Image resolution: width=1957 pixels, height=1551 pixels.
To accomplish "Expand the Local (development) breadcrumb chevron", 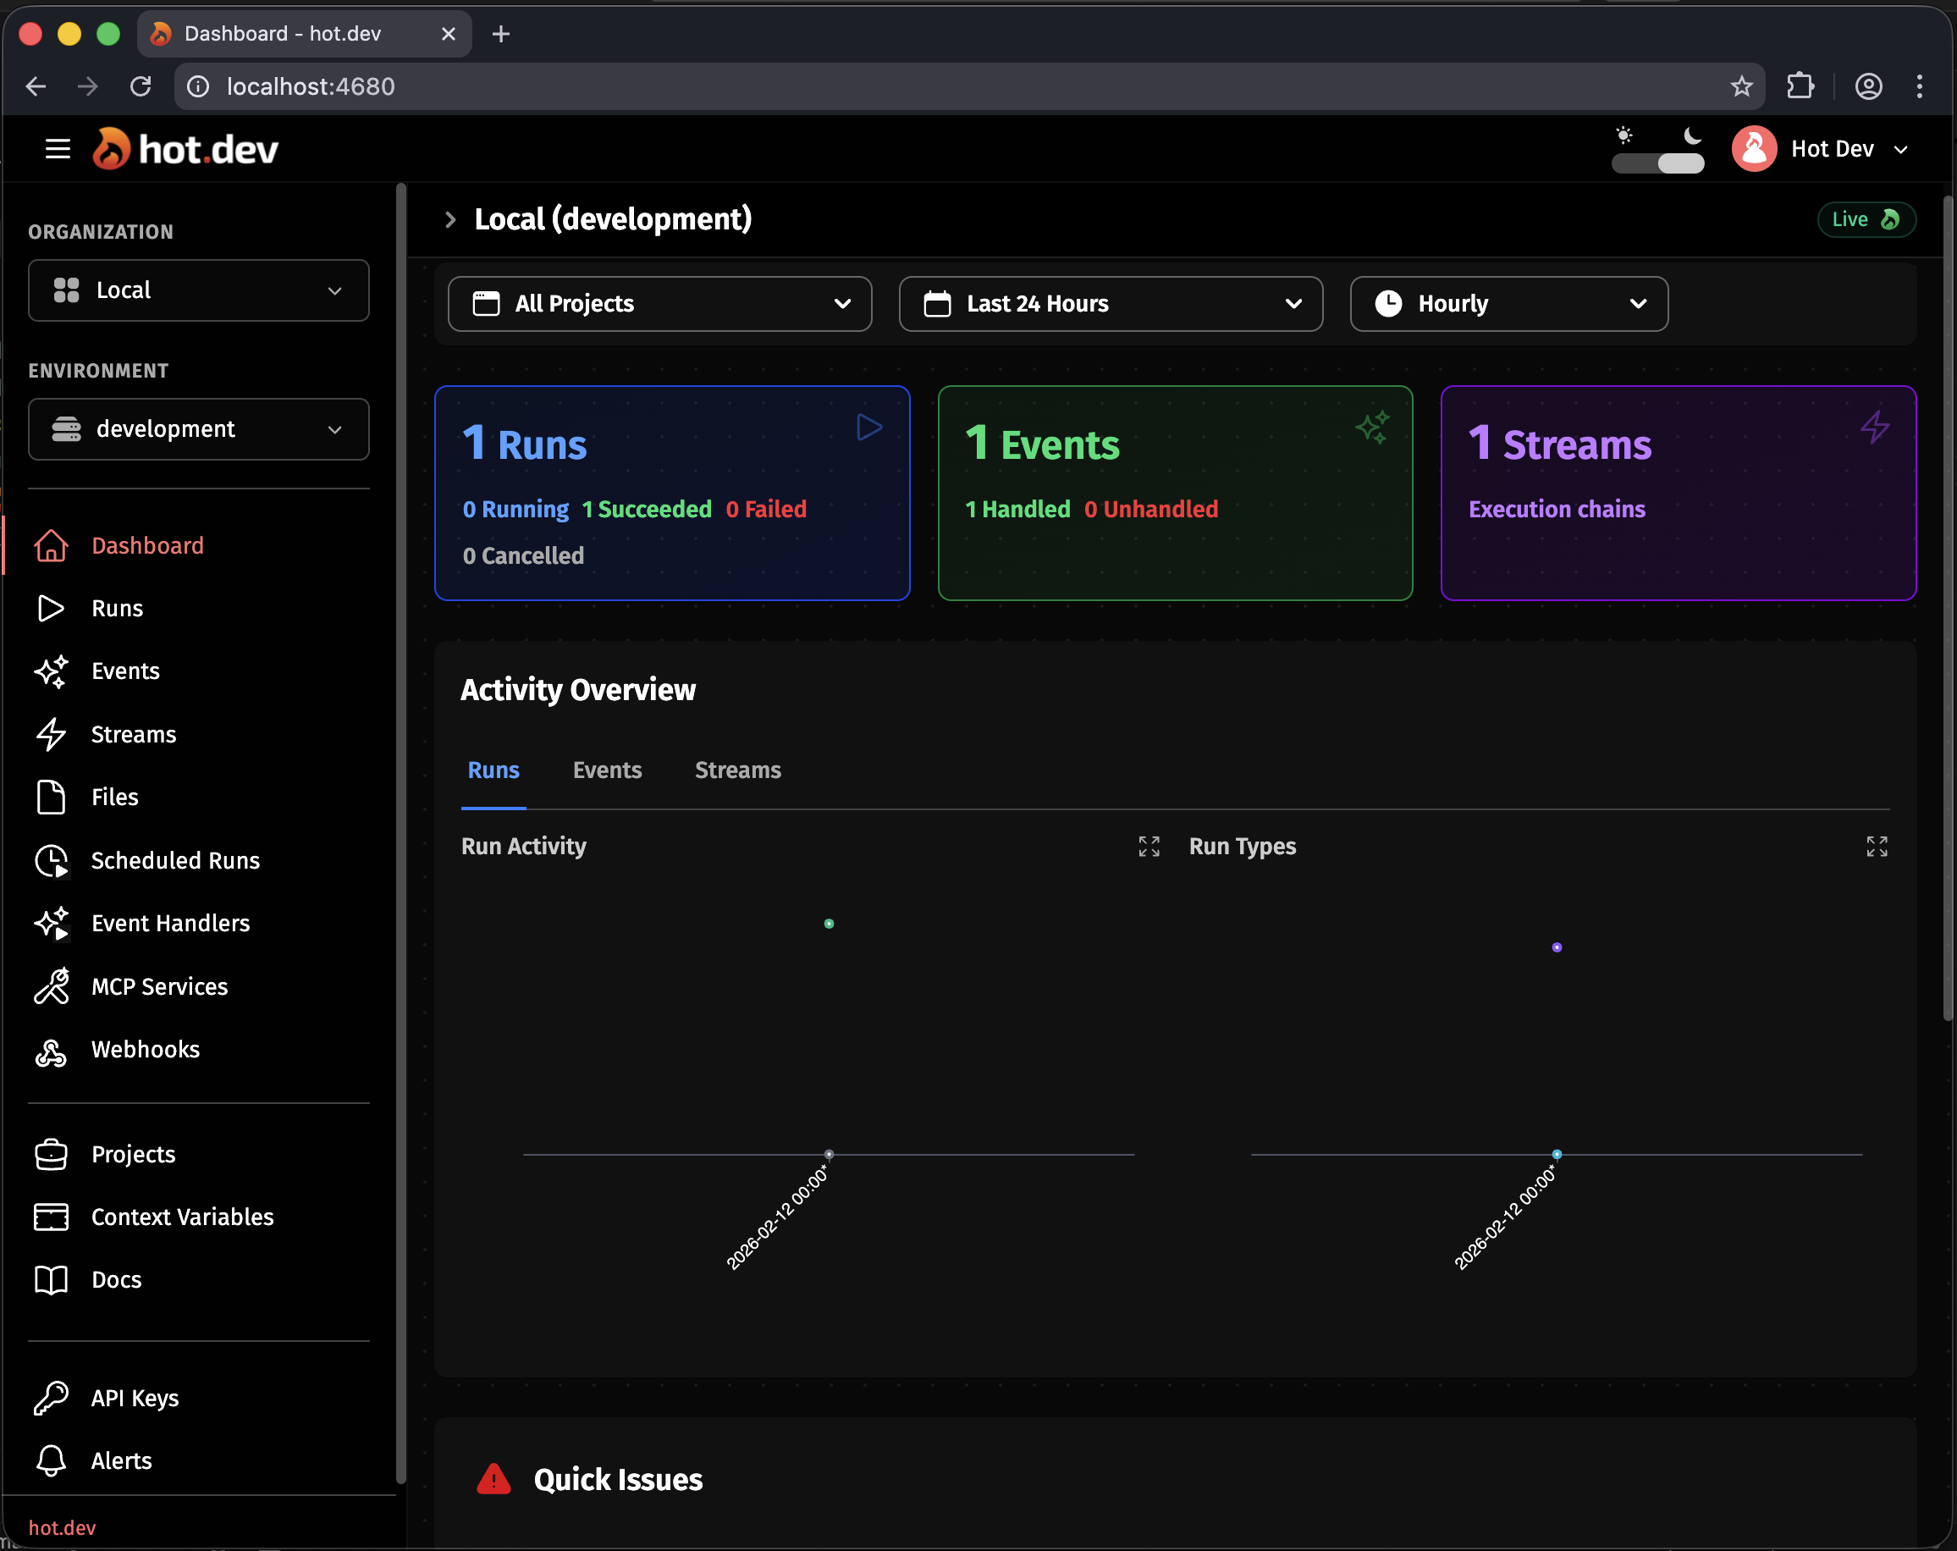I will tap(450, 220).
